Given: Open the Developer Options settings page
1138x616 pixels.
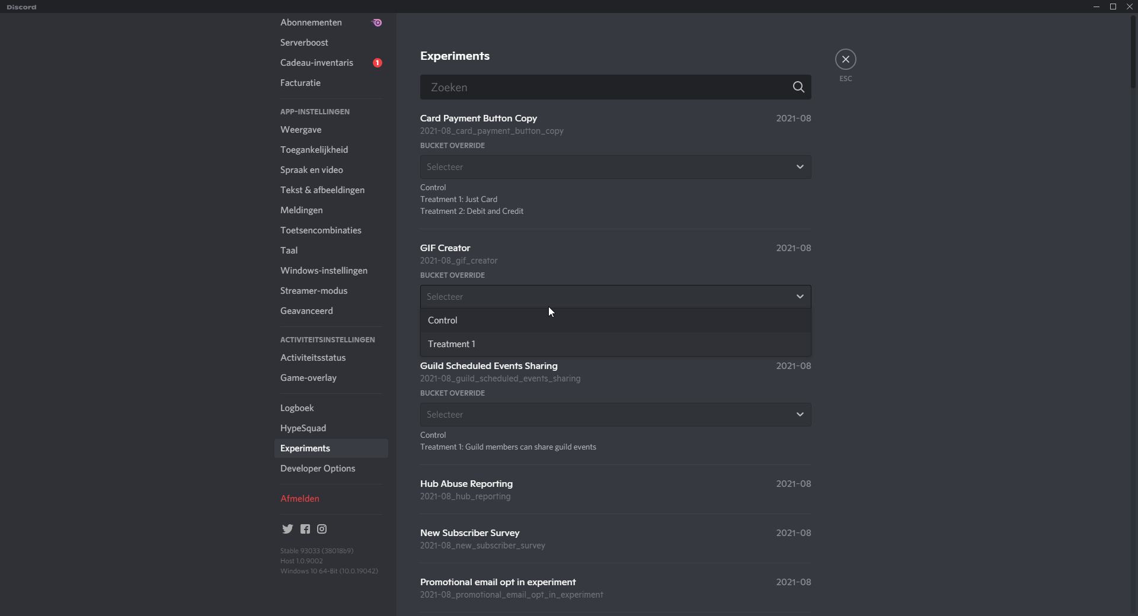Looking at the screenshot, I should tap(318, 469).
